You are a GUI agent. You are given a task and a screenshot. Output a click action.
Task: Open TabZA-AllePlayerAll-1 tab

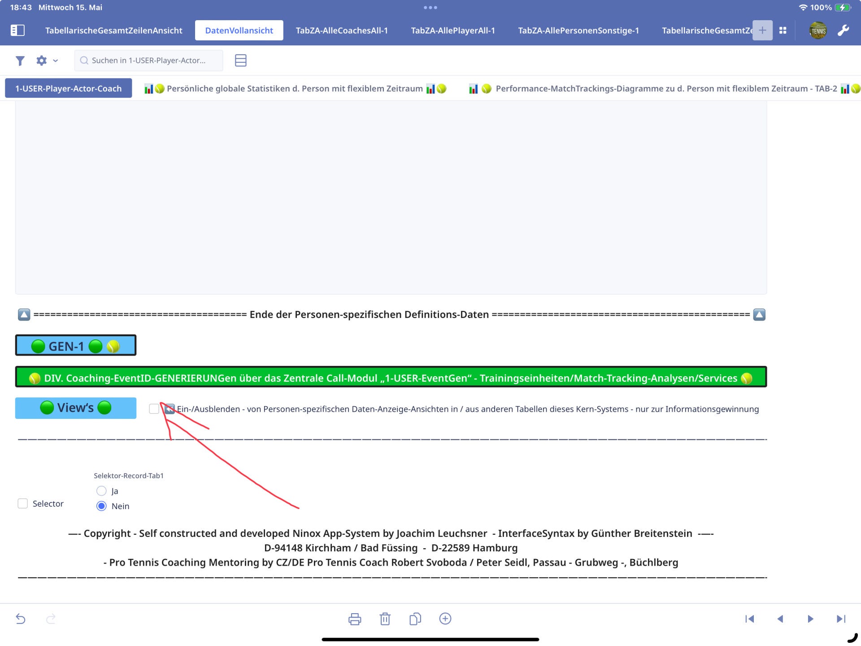[x=452, y=31]
